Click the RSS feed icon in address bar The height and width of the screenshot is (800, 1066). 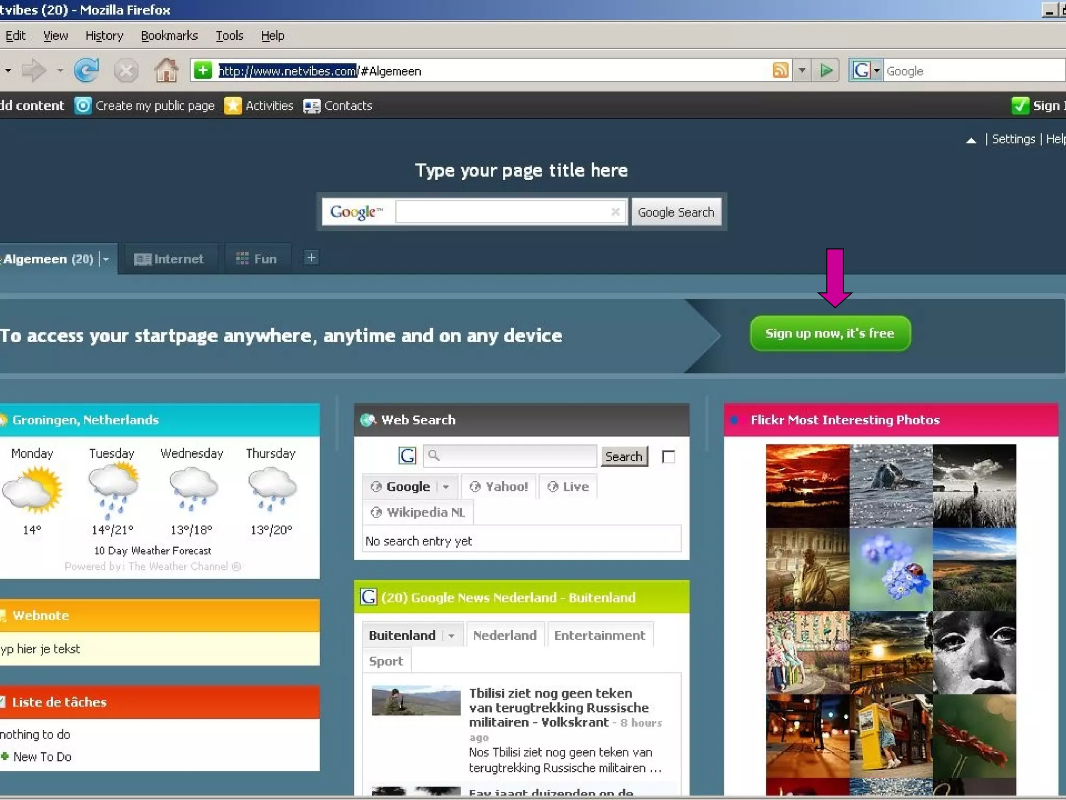coord(780,70)
